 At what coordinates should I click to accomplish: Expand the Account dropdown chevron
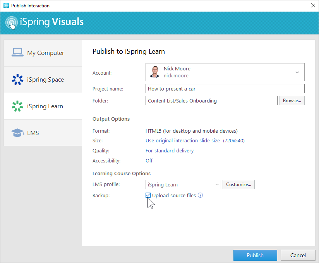(297, 72)
